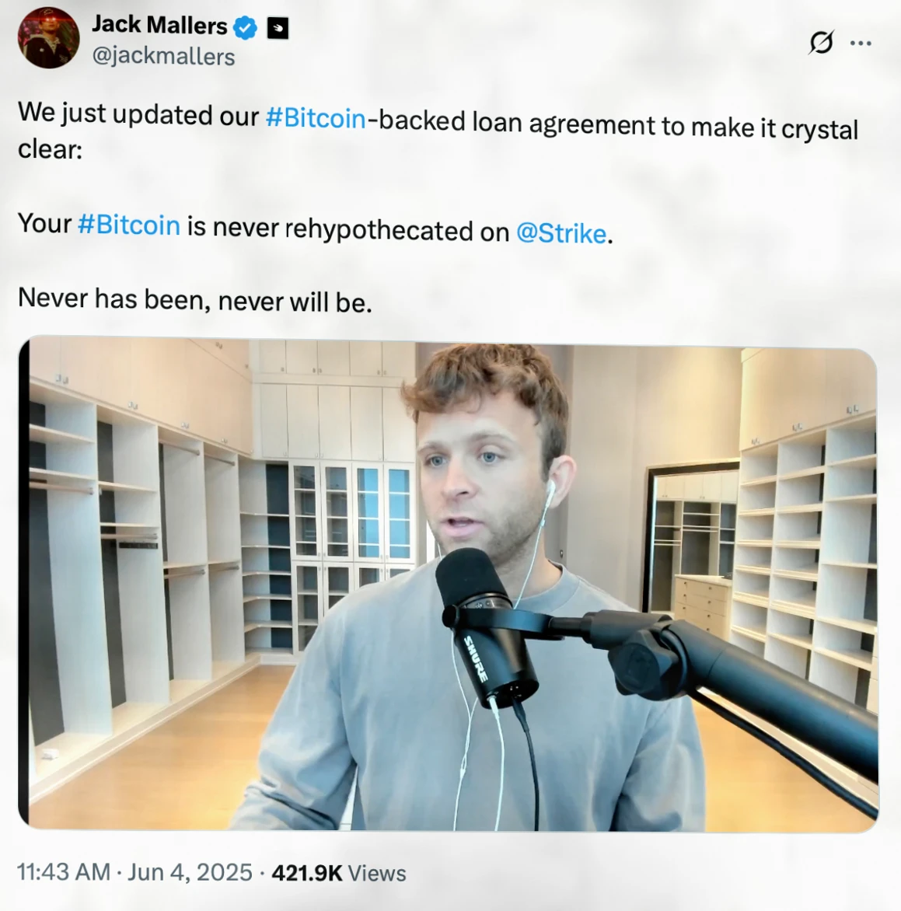Viewport: 901px width, 911px height.
Task: Follow the #Bitcoin hashtag after "Your"
Action: (128, 225)
